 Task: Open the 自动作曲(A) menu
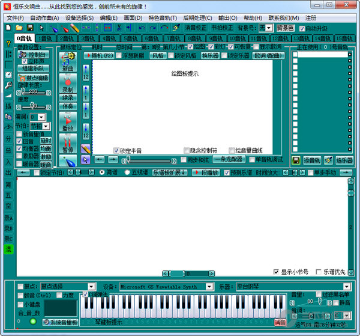[x=44, y=18]
